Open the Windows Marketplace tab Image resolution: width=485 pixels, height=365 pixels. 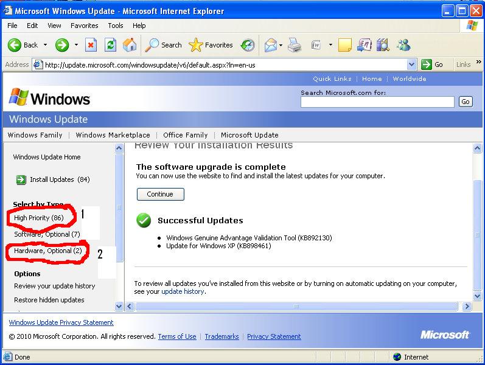(113, 135)
